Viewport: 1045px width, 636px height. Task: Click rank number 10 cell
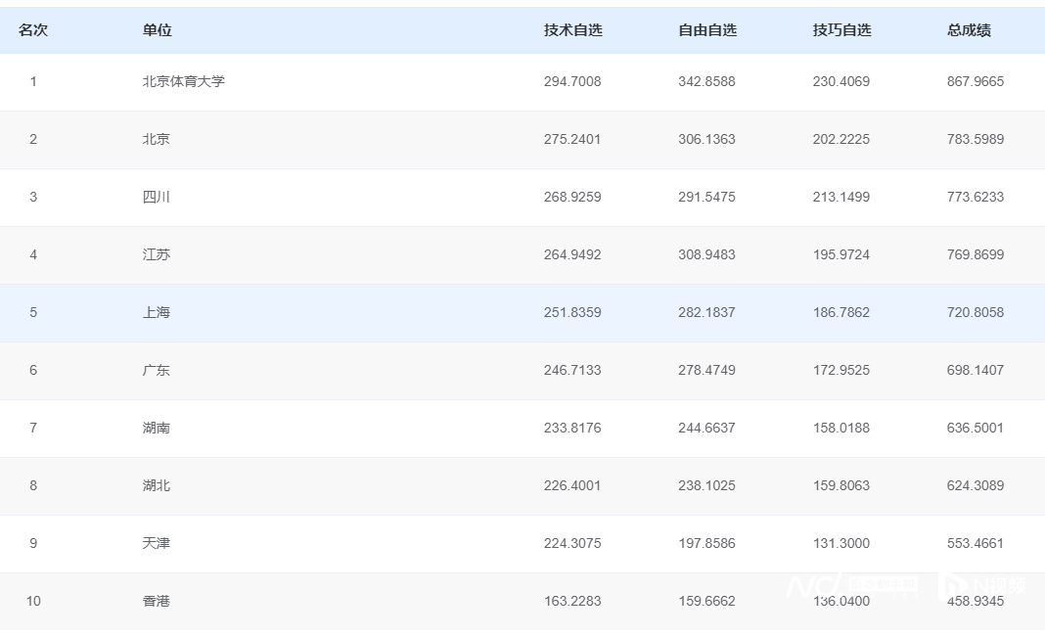pyautogui.click(x=33, y=601)
